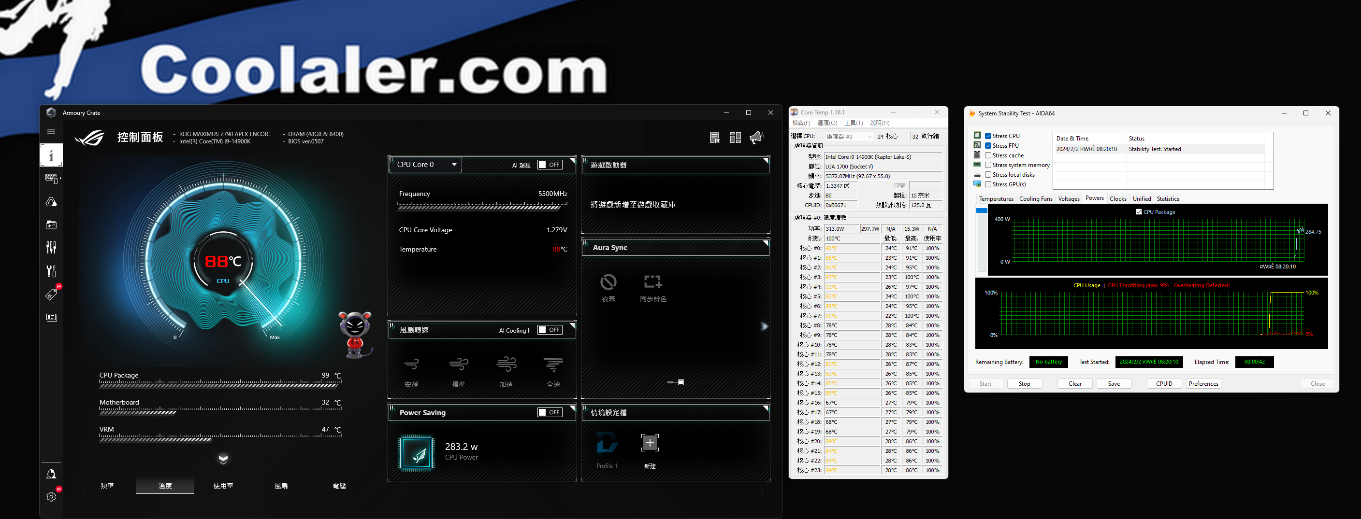
Task: Open Core Temp processor selection dropdown
Action: click(849, 136)
